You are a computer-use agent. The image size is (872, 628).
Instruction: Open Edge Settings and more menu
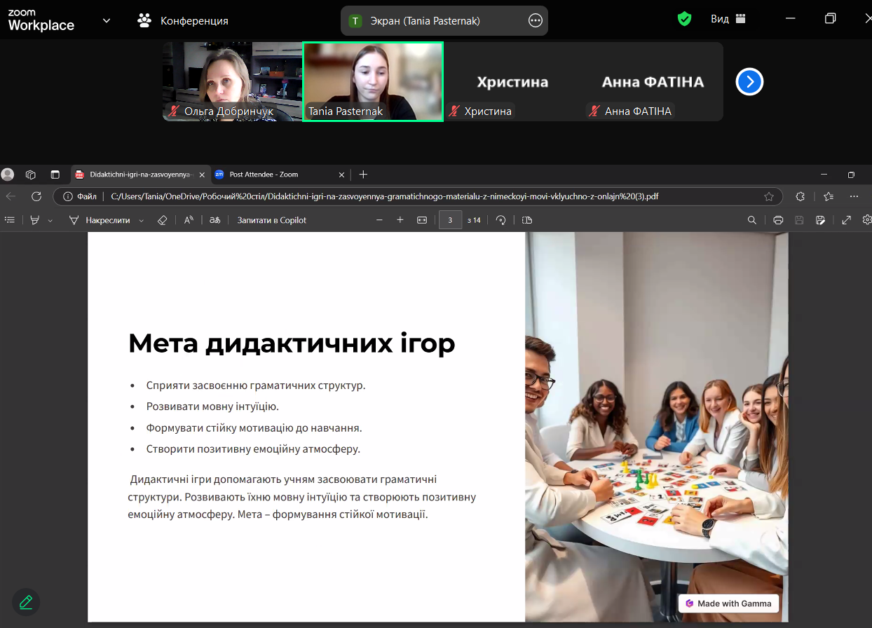(854, 196)
